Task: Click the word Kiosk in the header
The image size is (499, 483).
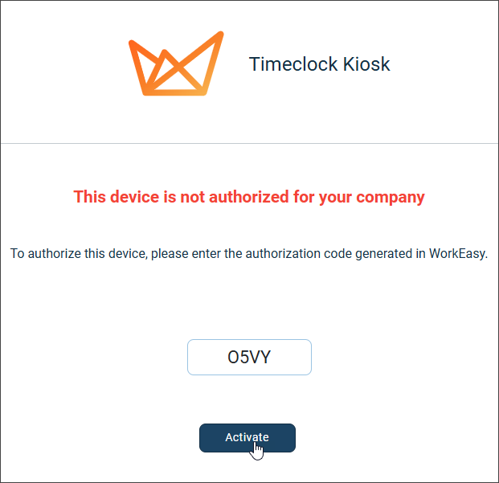Action: point(366,64)
